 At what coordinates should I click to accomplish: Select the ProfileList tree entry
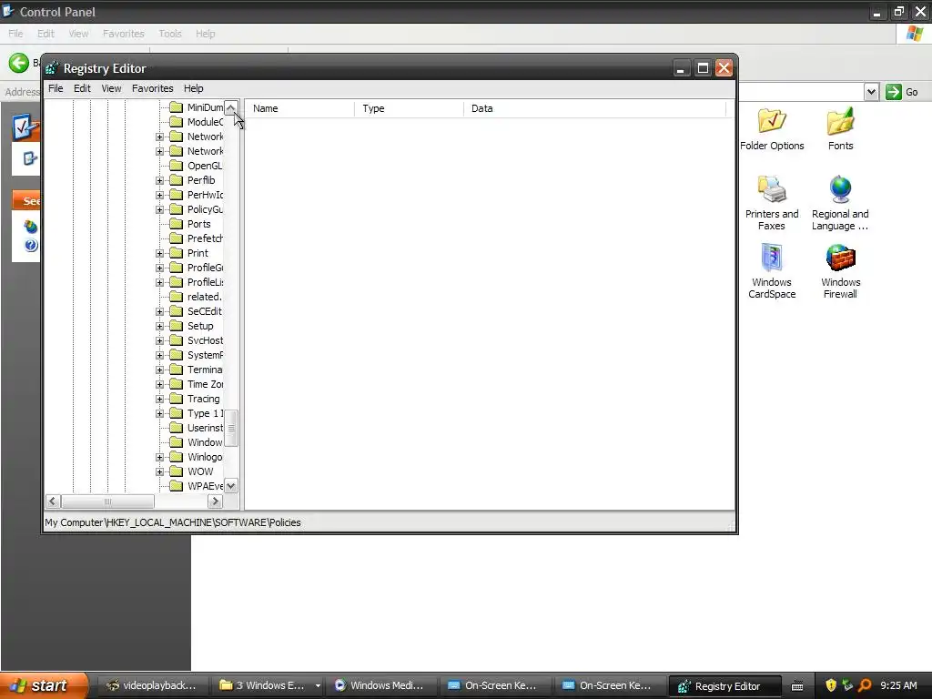click(x=205, y=282)
